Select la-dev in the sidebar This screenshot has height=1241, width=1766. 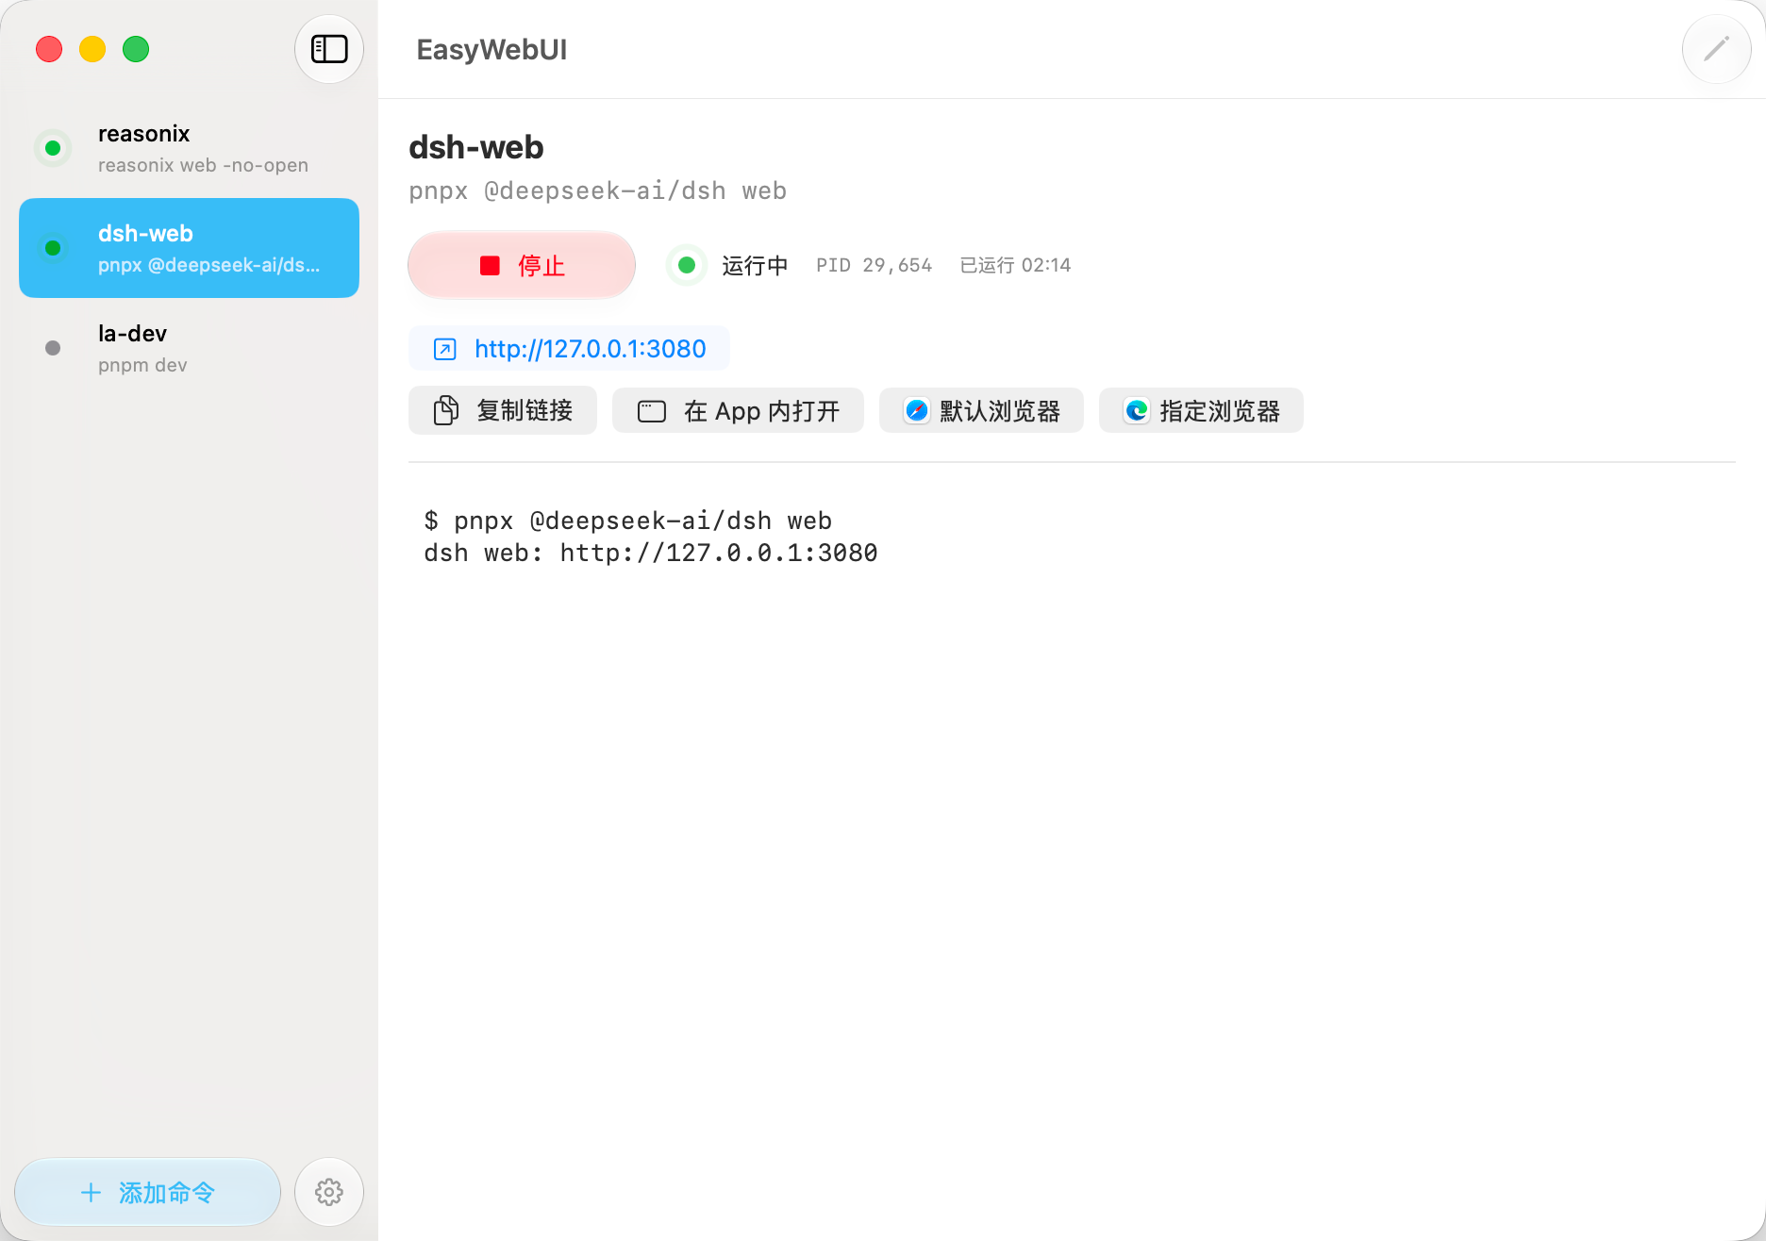pos(189,348)
